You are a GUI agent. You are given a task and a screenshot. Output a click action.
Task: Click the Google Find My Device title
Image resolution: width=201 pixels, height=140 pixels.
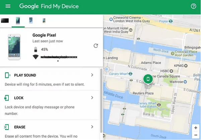pyautogui.click(x=49, y=6)
